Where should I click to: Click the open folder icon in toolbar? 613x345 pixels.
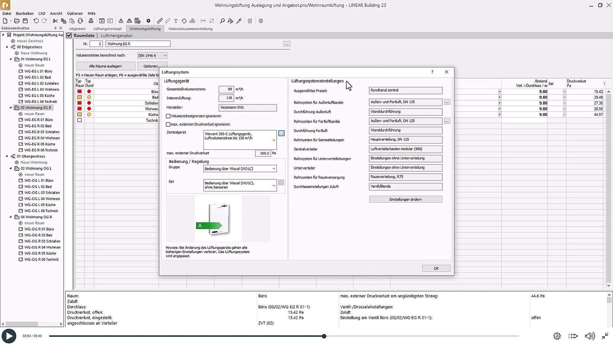[17, 21]
